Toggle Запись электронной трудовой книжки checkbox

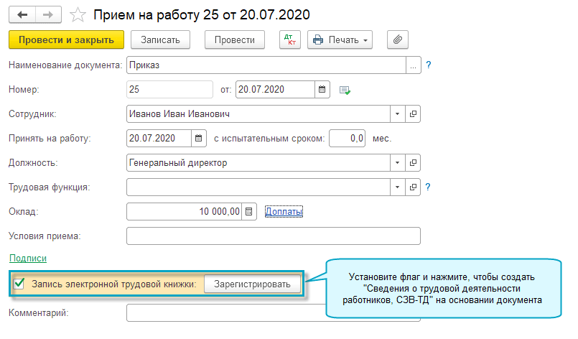19,284
